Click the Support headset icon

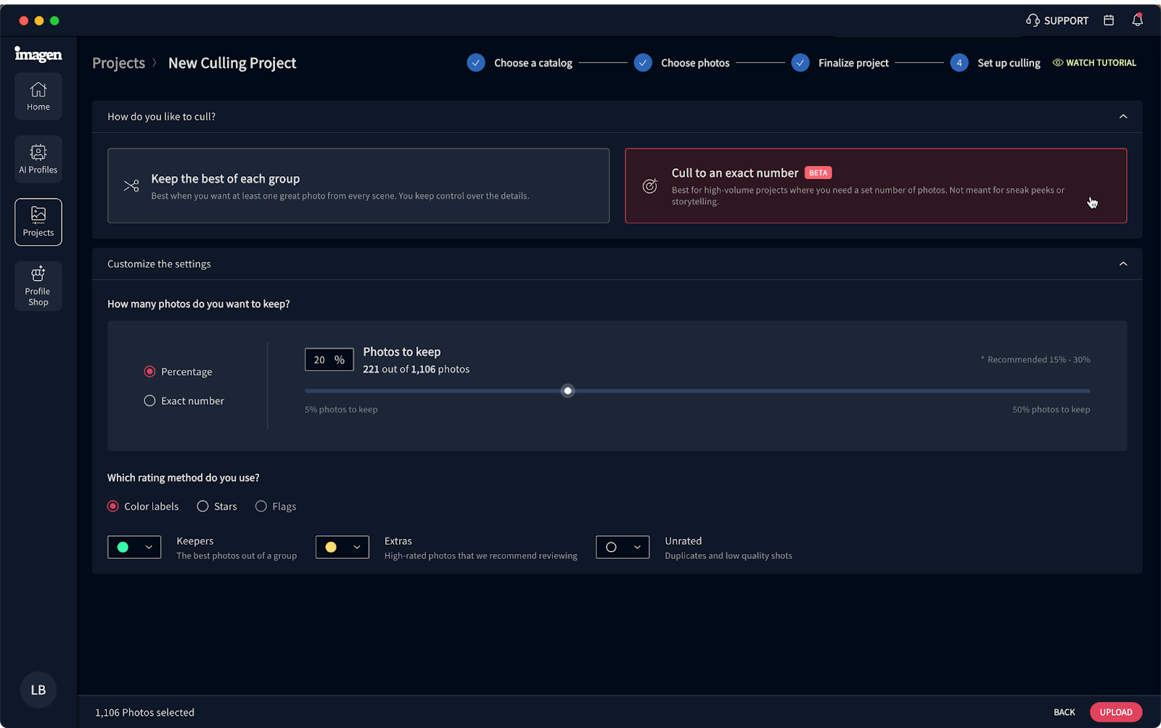[1033, 20]
